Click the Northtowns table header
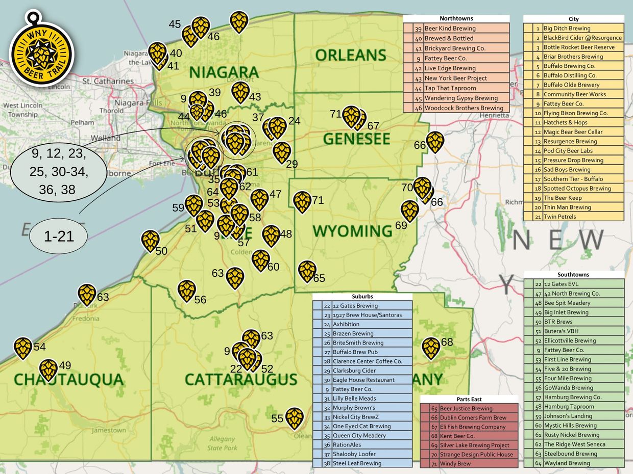633x474 pixels. tap(456, 18)
